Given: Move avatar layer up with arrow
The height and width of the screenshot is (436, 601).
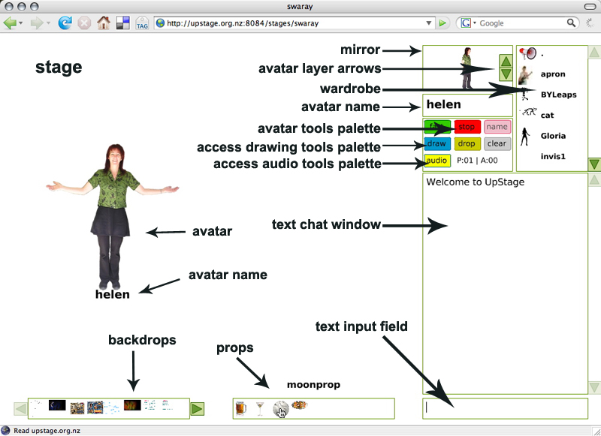Looking at the screenshot, I should (506, 62).
